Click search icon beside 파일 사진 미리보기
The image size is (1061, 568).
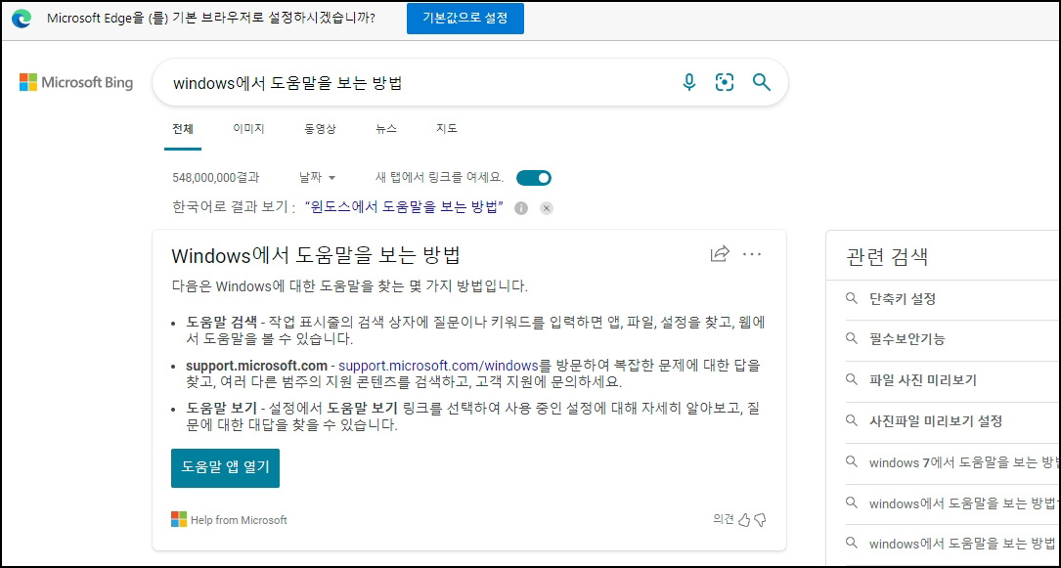point(852,380)
